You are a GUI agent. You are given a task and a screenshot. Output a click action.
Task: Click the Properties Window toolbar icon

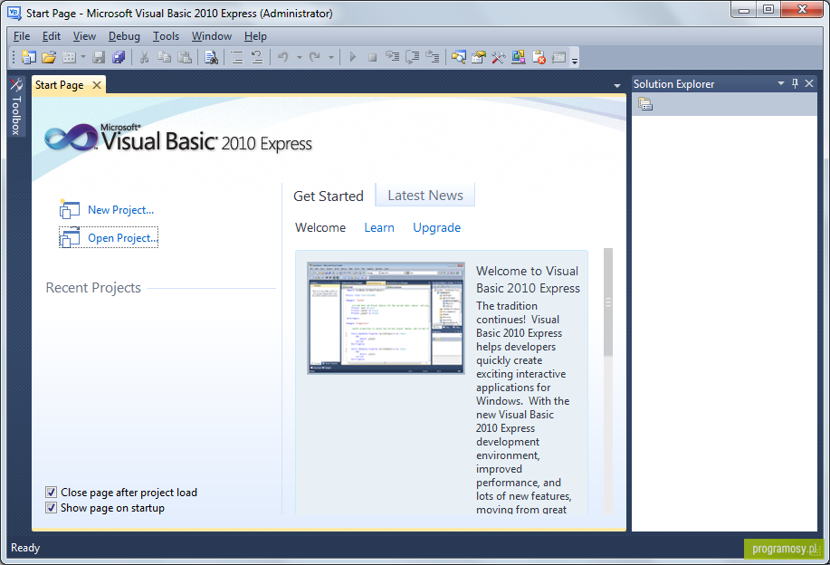tap(479, 57)
